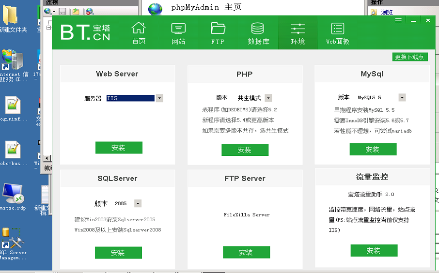Open the 数据库 database tab
This screenshot has height=273, width=439.
pos(258,33)
